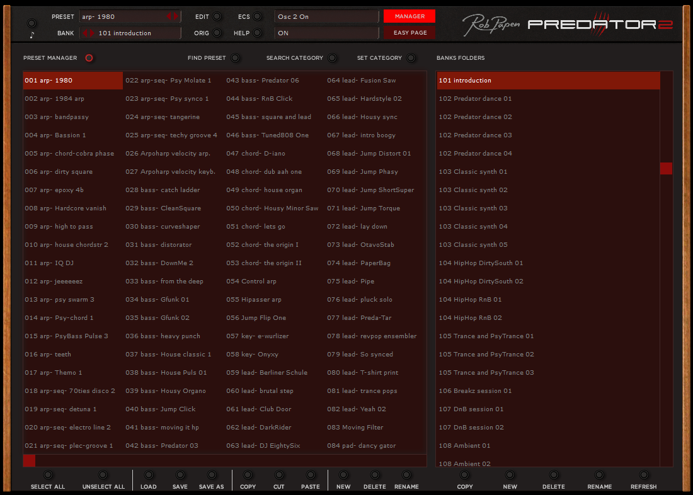Screen dimensions: 693x495
Task: Switch to the MANAGER page
Action: tap(409, 16)
